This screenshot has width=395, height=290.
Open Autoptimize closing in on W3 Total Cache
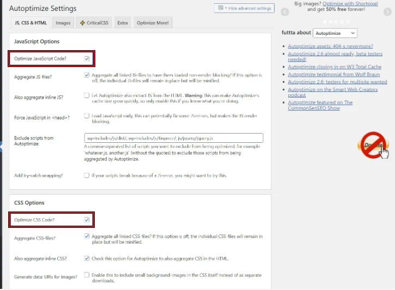click(335, 67)
